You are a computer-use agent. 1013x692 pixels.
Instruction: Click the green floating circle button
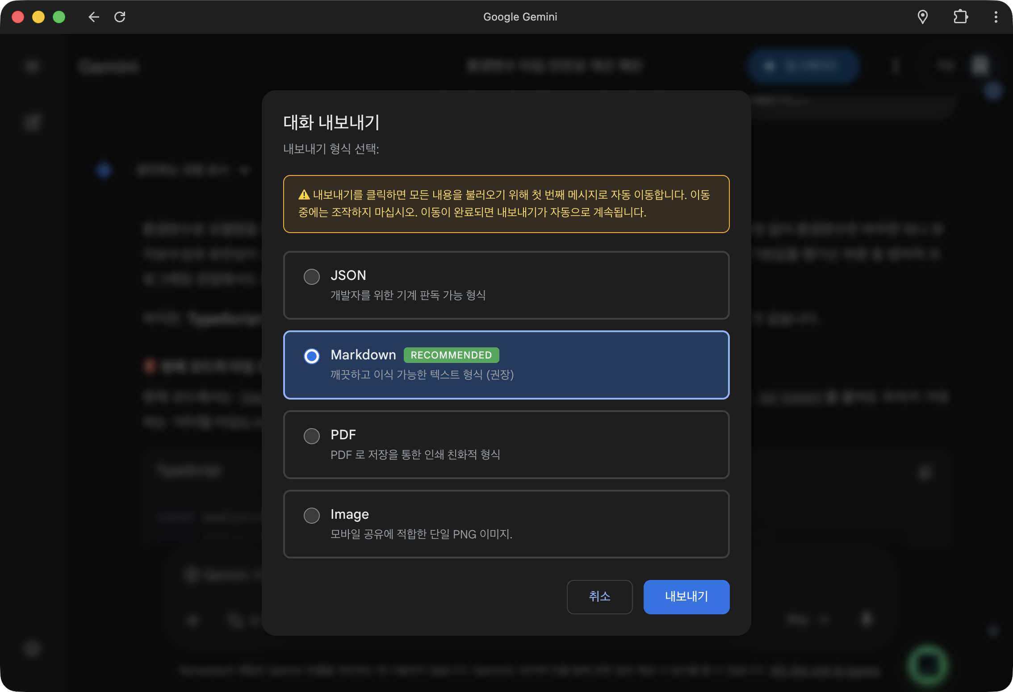click(928, 665)
